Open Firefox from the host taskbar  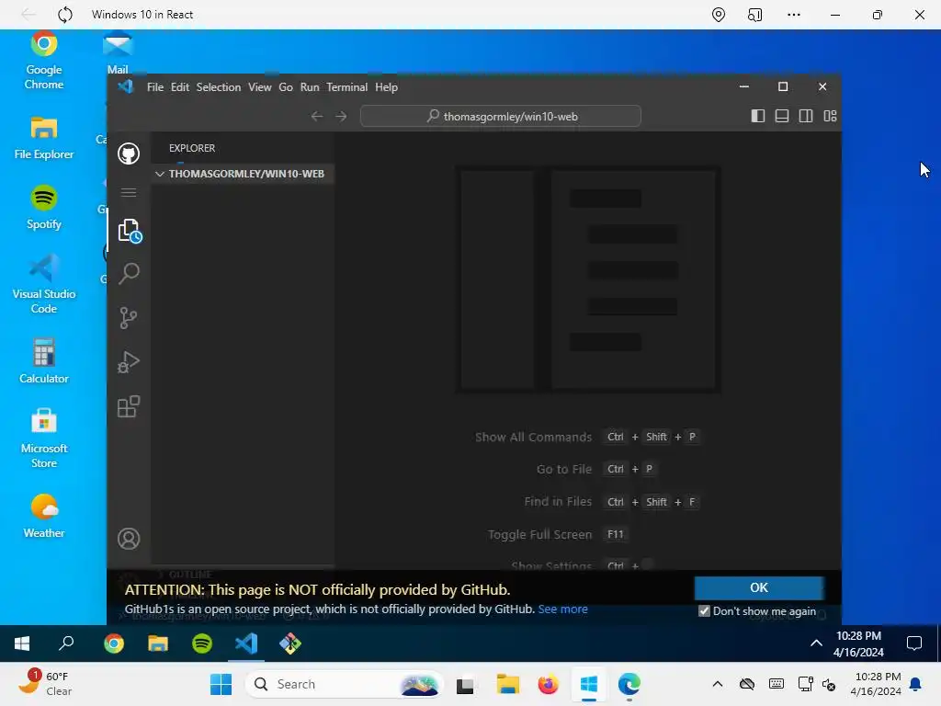click(x=548, y=684)
